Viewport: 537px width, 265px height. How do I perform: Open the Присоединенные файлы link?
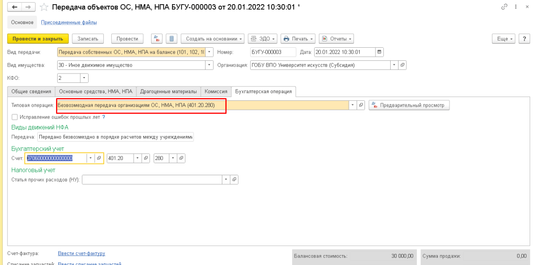click(x=69, y=23)
